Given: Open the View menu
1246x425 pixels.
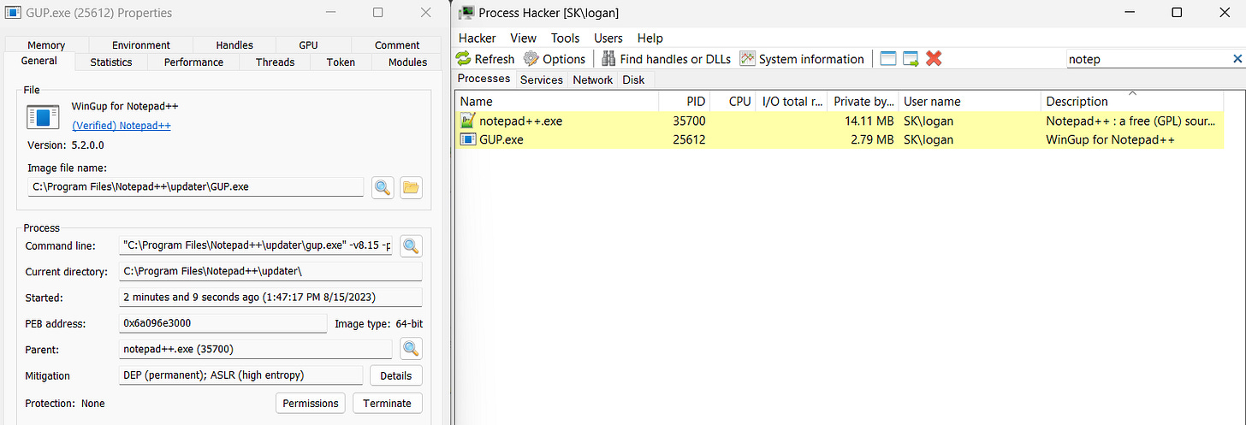Looking at the screenshot, I should click(x=523, y=38).
